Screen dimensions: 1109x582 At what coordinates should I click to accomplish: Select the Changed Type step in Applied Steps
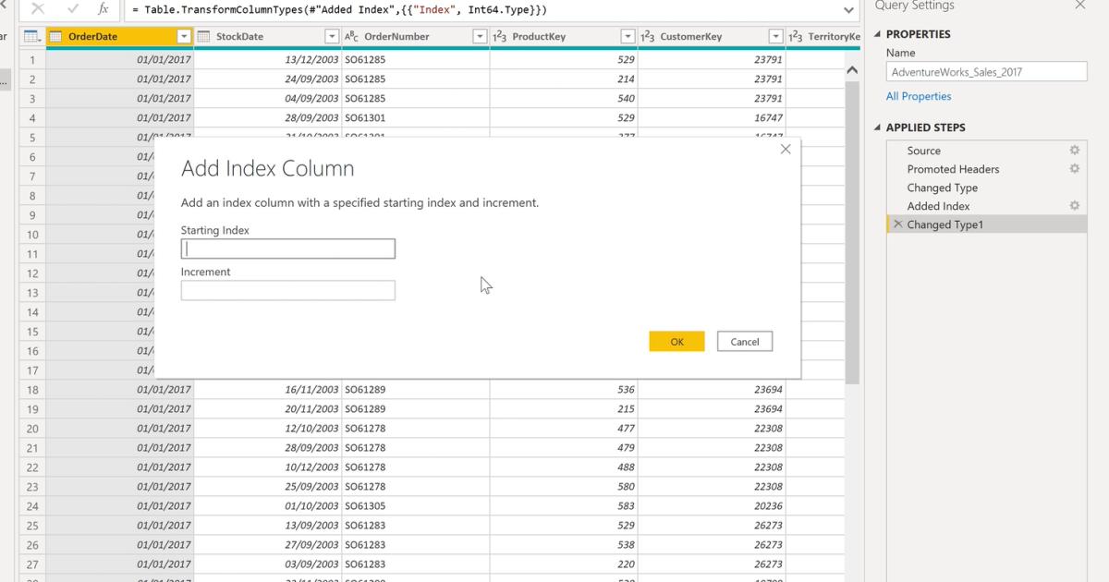tap(942, 187)
